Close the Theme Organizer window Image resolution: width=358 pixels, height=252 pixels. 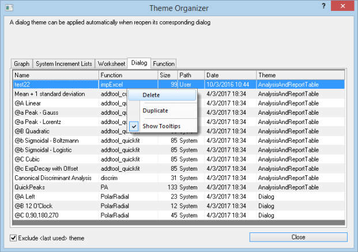pyautogui.click(x=344, y=7)
